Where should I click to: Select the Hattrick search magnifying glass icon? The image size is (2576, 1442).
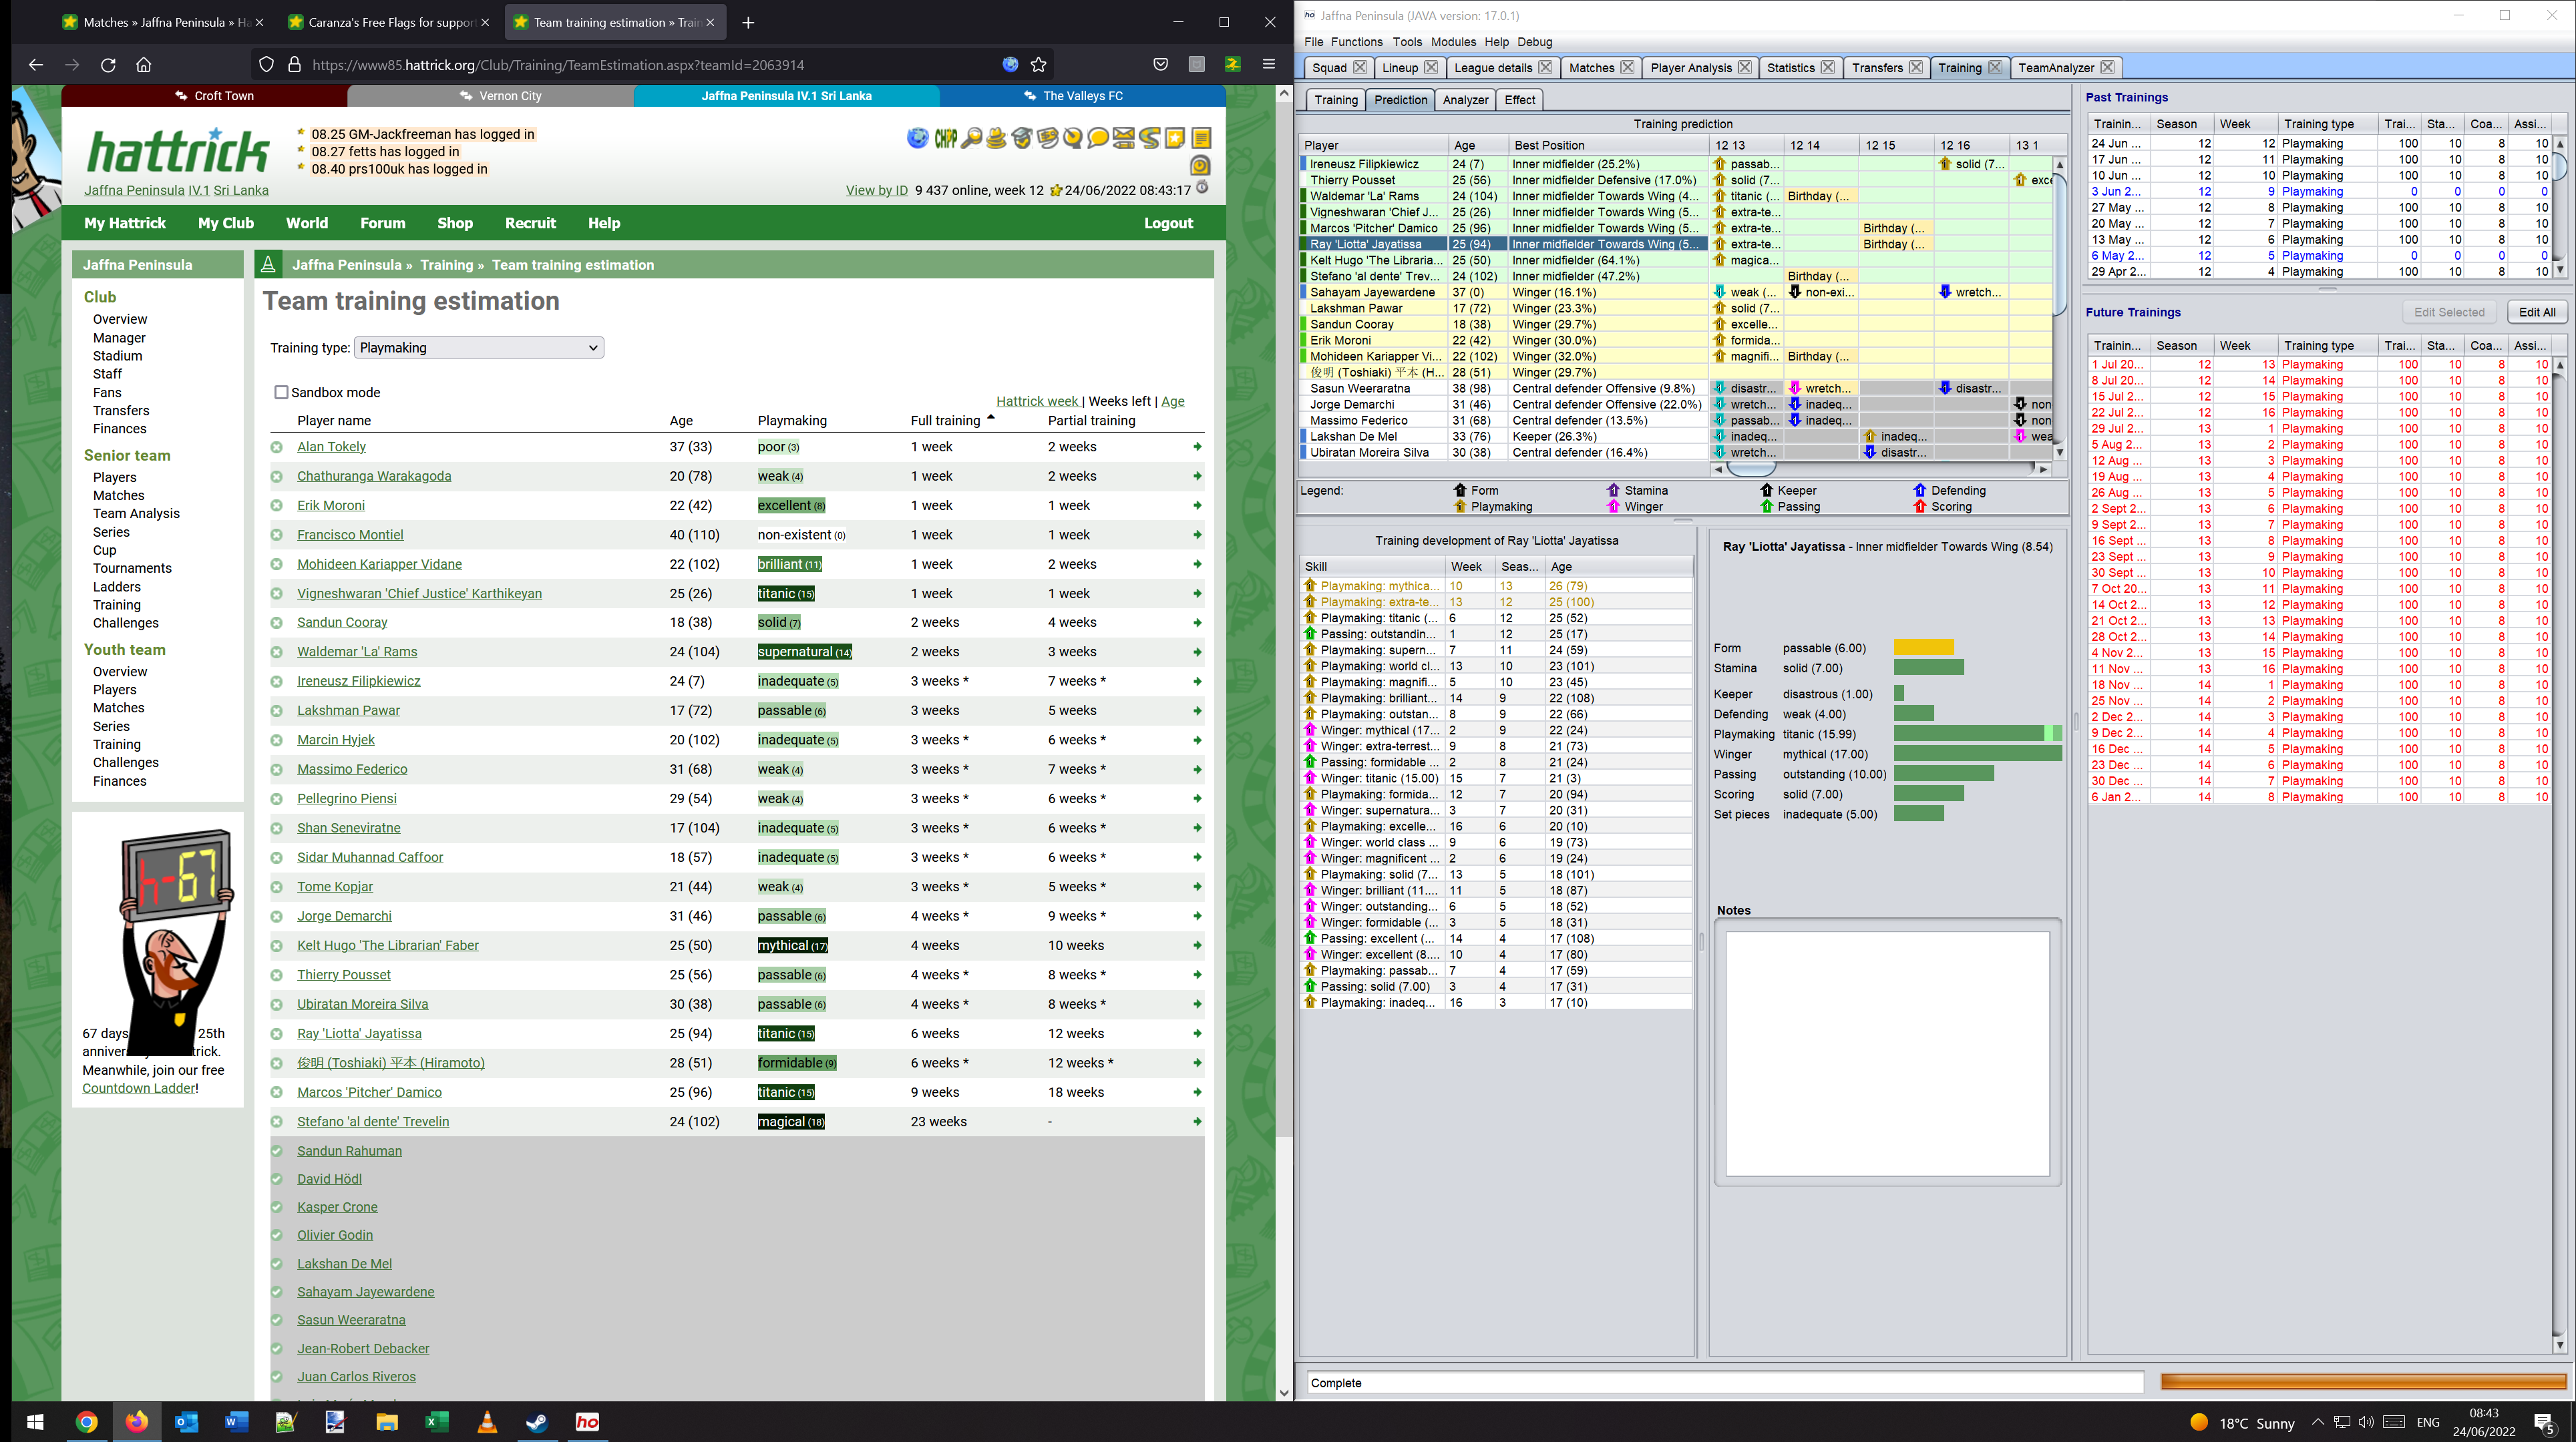click(x=971, y=139)
